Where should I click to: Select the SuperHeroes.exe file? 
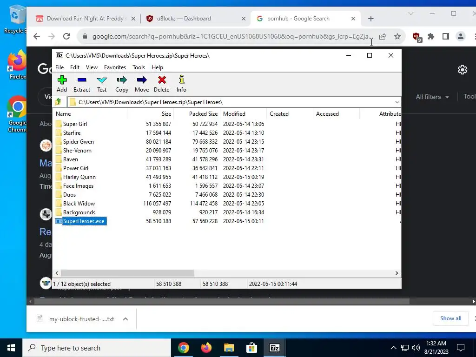point(84,221)
